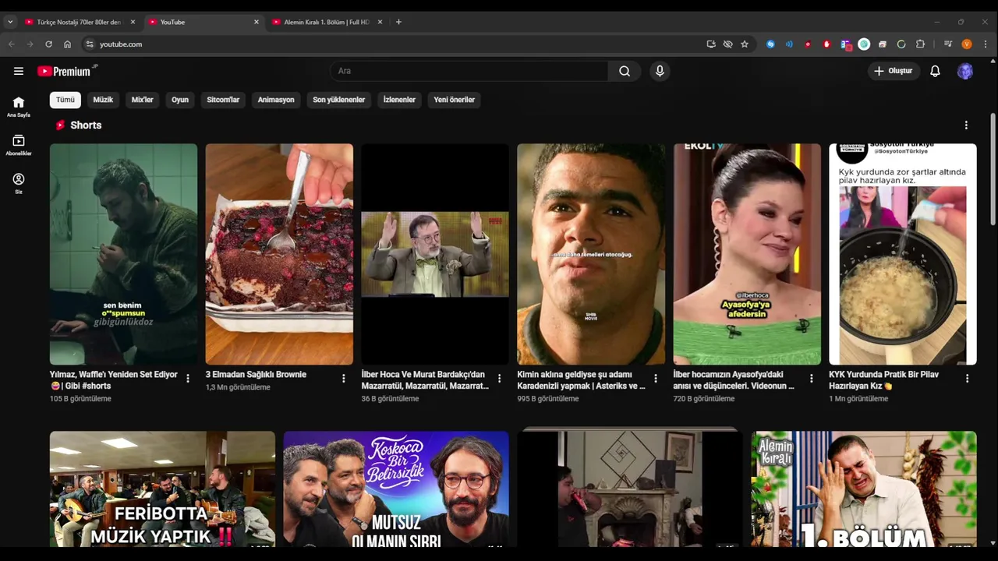Viewport: 998px width, 561px height.
Task: Close the Türkçe Nostalji browser tab
Action: point(133,22)
